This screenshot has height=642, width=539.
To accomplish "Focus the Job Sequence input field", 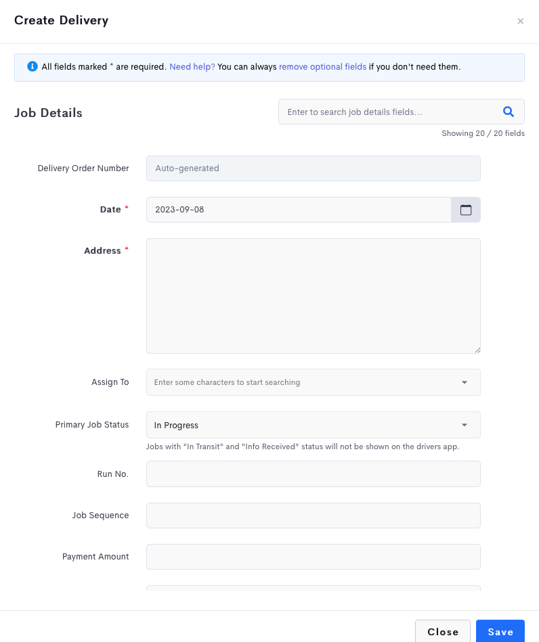I will pyautogui.click(x=313, y=515).
